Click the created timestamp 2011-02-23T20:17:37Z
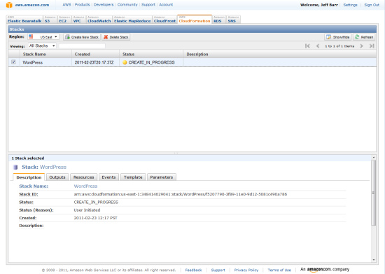Viewport: 385px width, 274px height. (x=94, y=62)
